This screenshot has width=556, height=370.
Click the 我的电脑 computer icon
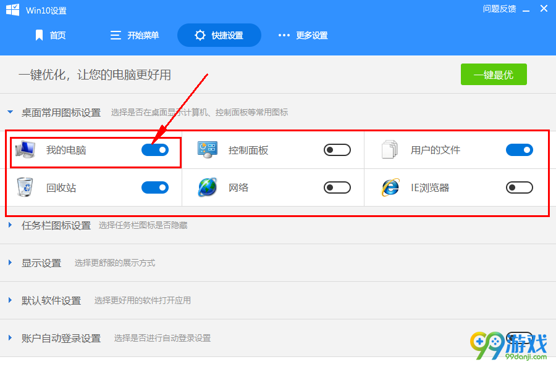pos(25,150)
